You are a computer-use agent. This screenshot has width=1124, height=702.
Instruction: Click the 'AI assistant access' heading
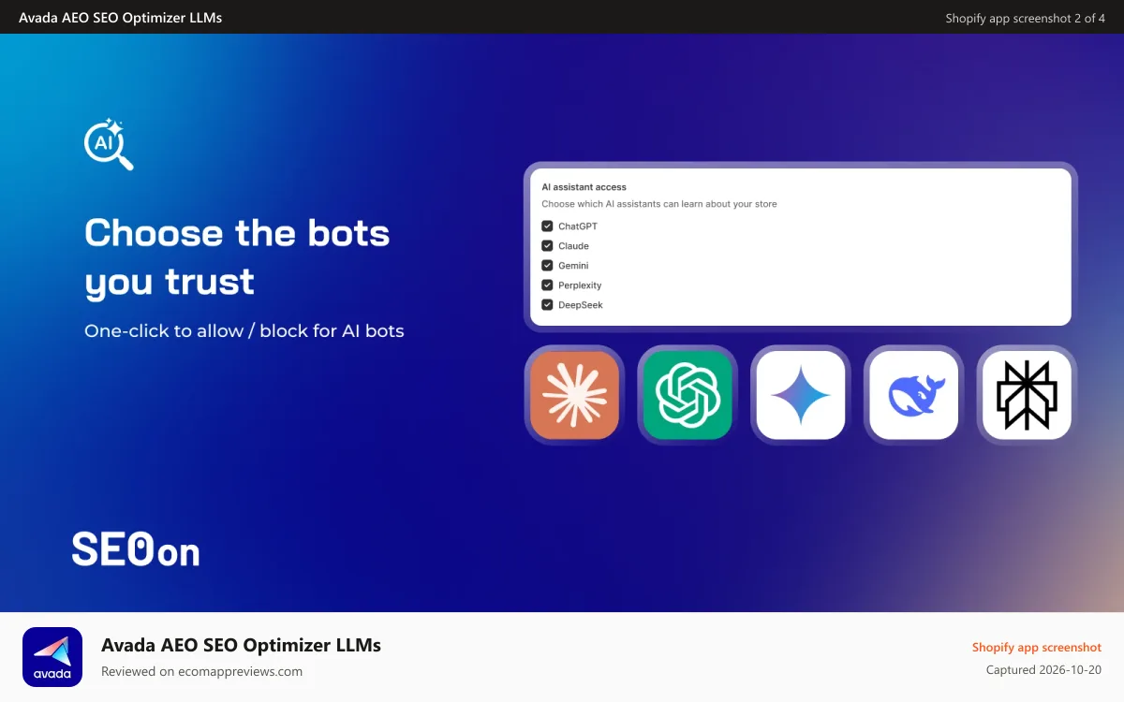click(584, 187)
